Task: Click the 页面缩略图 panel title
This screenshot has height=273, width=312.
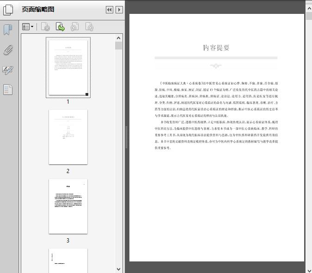Action: coord(38,9)
